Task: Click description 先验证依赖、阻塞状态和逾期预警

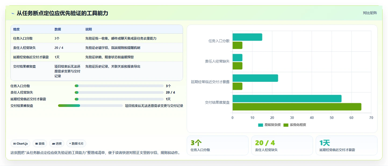Action: (x=109, y=57)
